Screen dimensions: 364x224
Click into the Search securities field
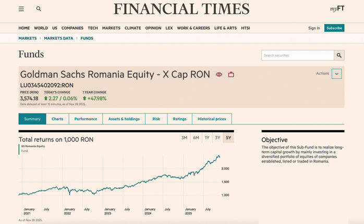[297, 55]
